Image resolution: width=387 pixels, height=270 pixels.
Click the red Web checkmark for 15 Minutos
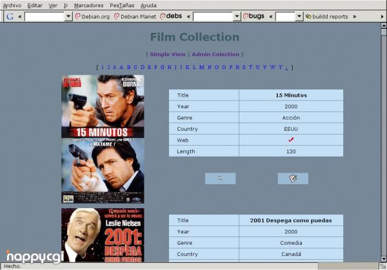pyautogui.click(x=291, y=139)
